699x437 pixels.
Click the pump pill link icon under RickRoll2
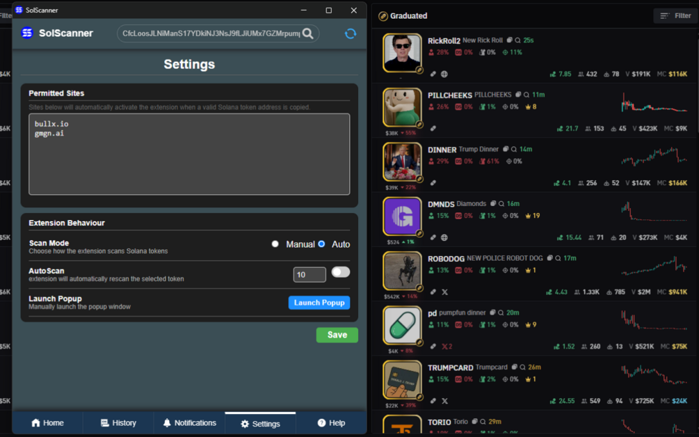[x=433, y=74]
